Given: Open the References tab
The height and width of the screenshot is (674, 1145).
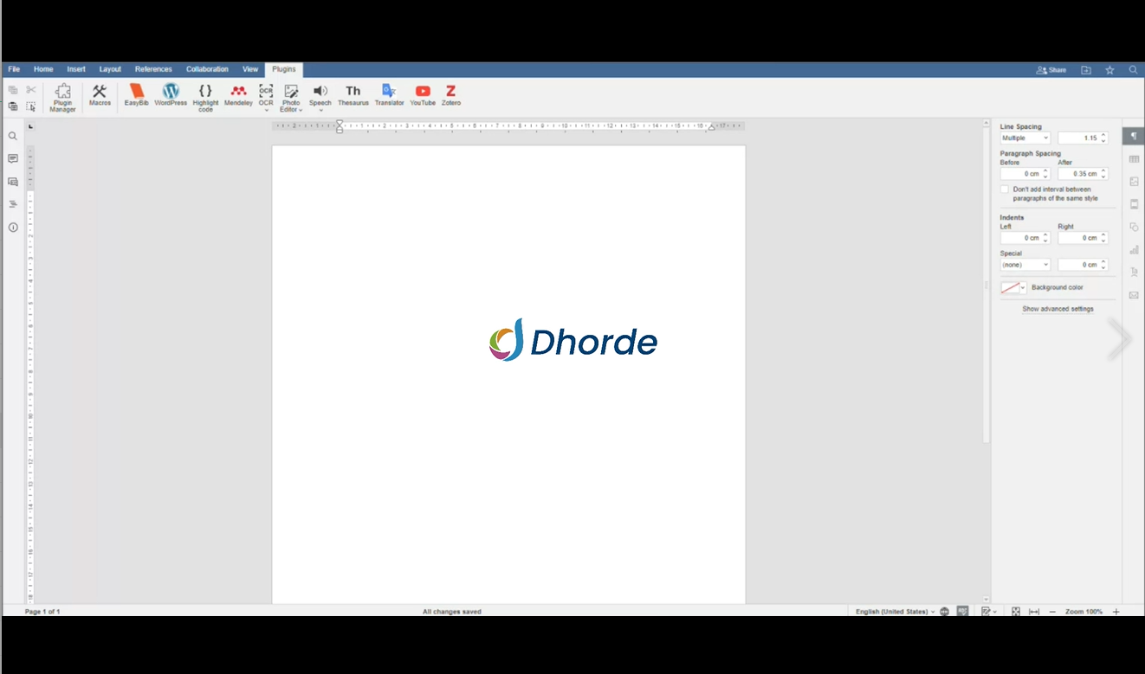Looking at the screenshot, I should (x=153, y=69).
